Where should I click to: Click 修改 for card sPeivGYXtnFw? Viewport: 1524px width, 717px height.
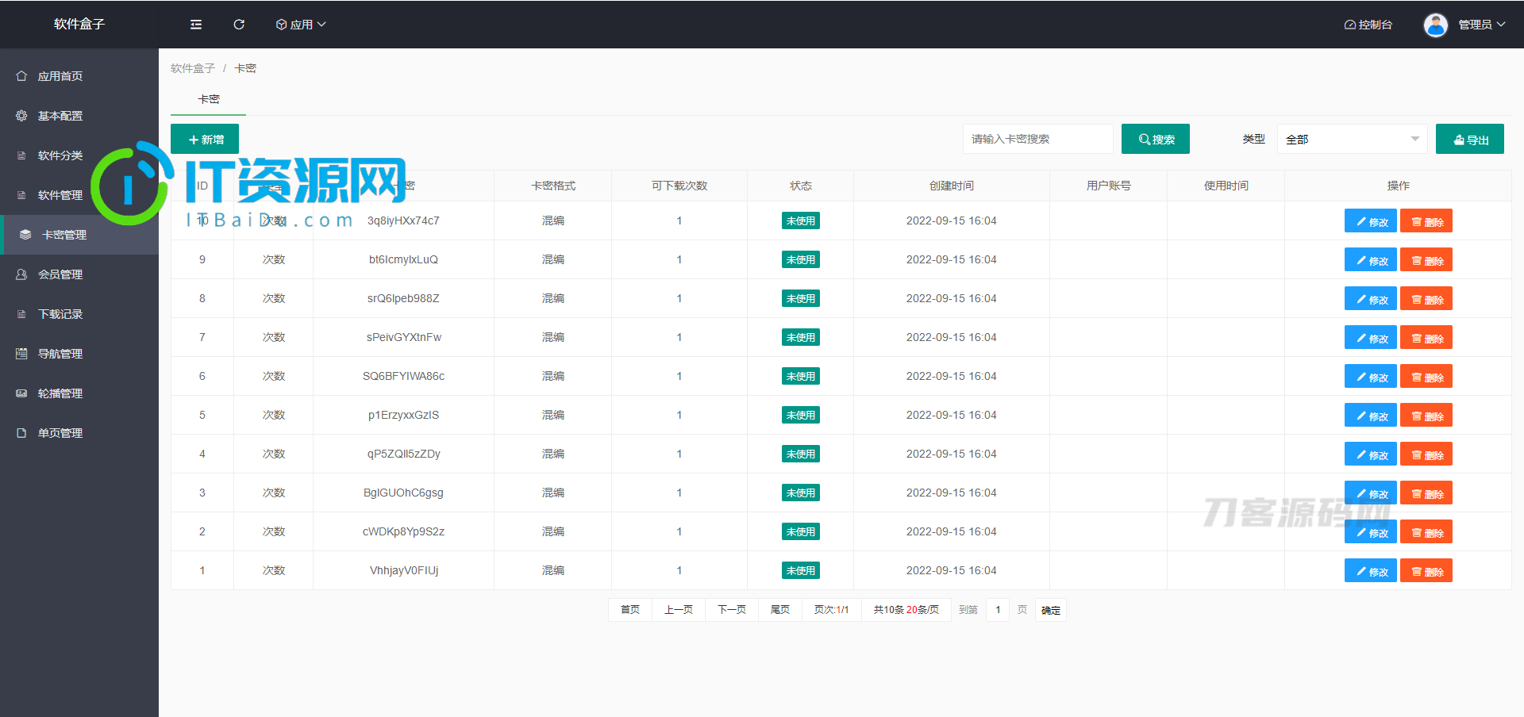pyautogui.click(x=1371, y=338)
